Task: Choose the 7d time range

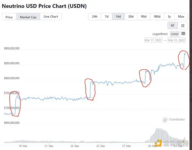Action: pos(107,17)
